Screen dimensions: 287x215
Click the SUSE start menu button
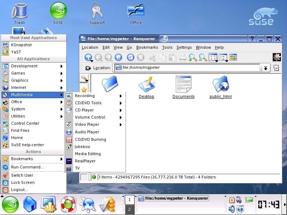click(x=10, y=204)
